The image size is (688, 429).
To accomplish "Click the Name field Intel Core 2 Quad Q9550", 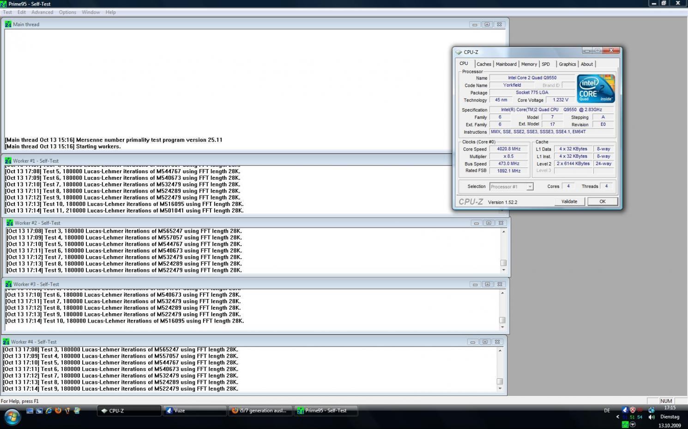I will tap(532, 78).
